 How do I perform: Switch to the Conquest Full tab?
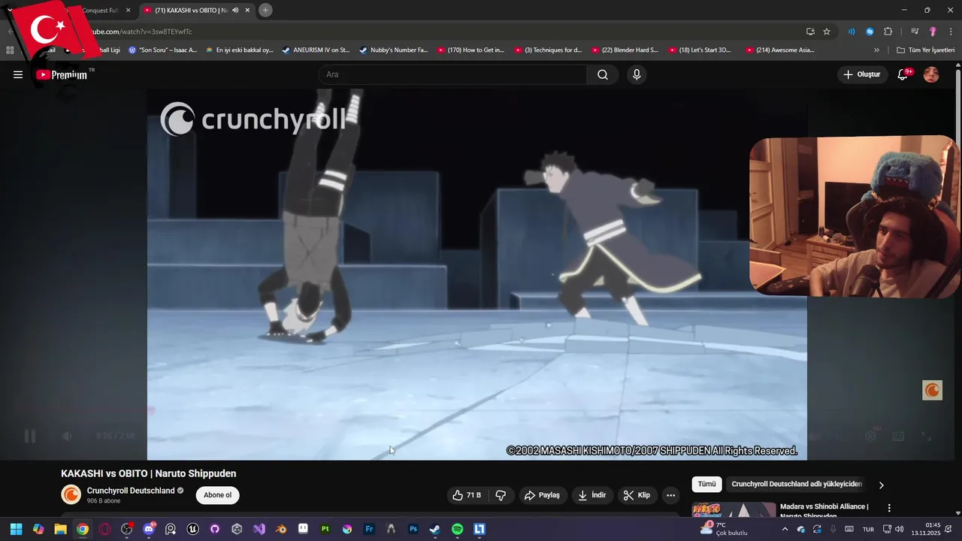(100, 11)
